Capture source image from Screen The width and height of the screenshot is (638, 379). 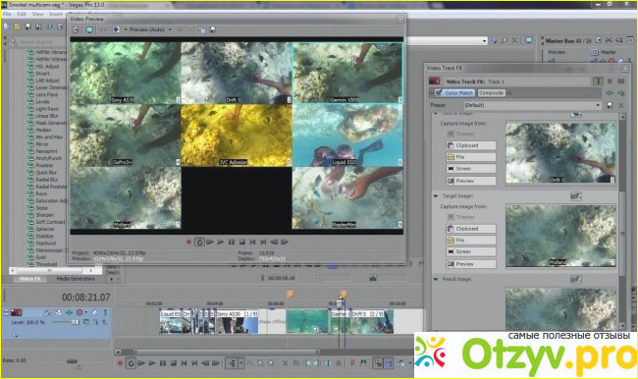point(471,169)
